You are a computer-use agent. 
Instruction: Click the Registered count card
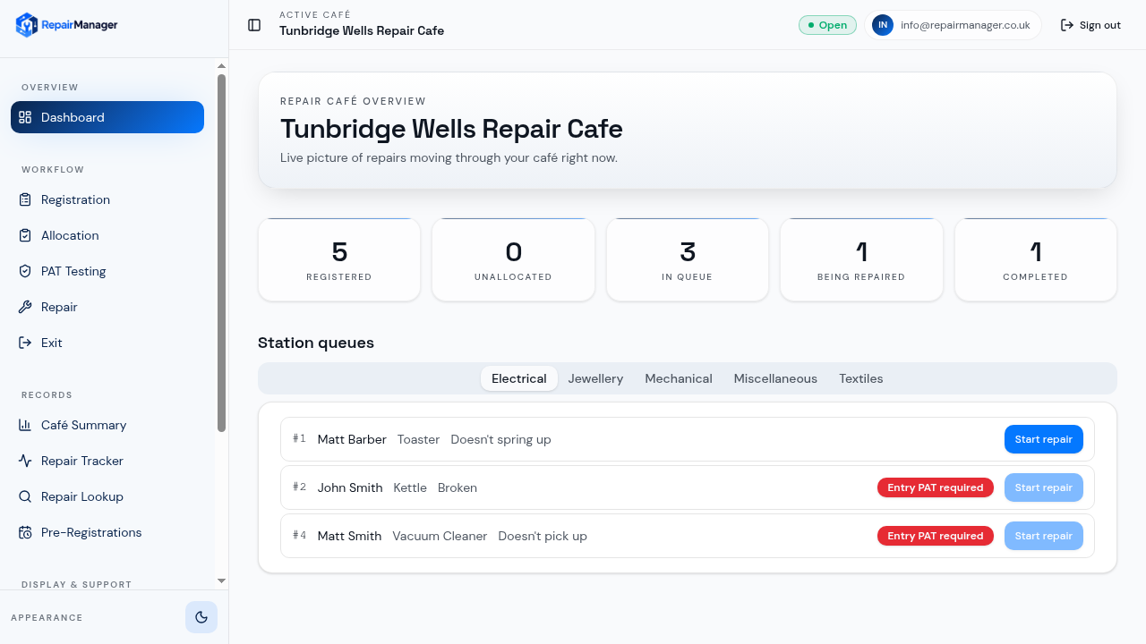click(x=339, y=259)
